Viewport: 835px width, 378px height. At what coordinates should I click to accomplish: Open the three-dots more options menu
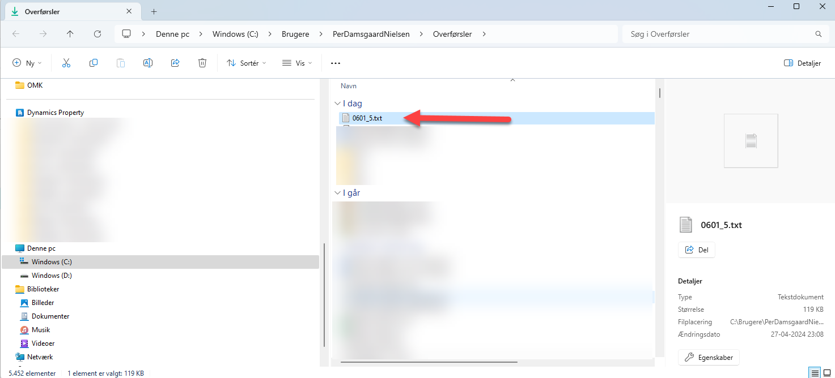point(335,63)
